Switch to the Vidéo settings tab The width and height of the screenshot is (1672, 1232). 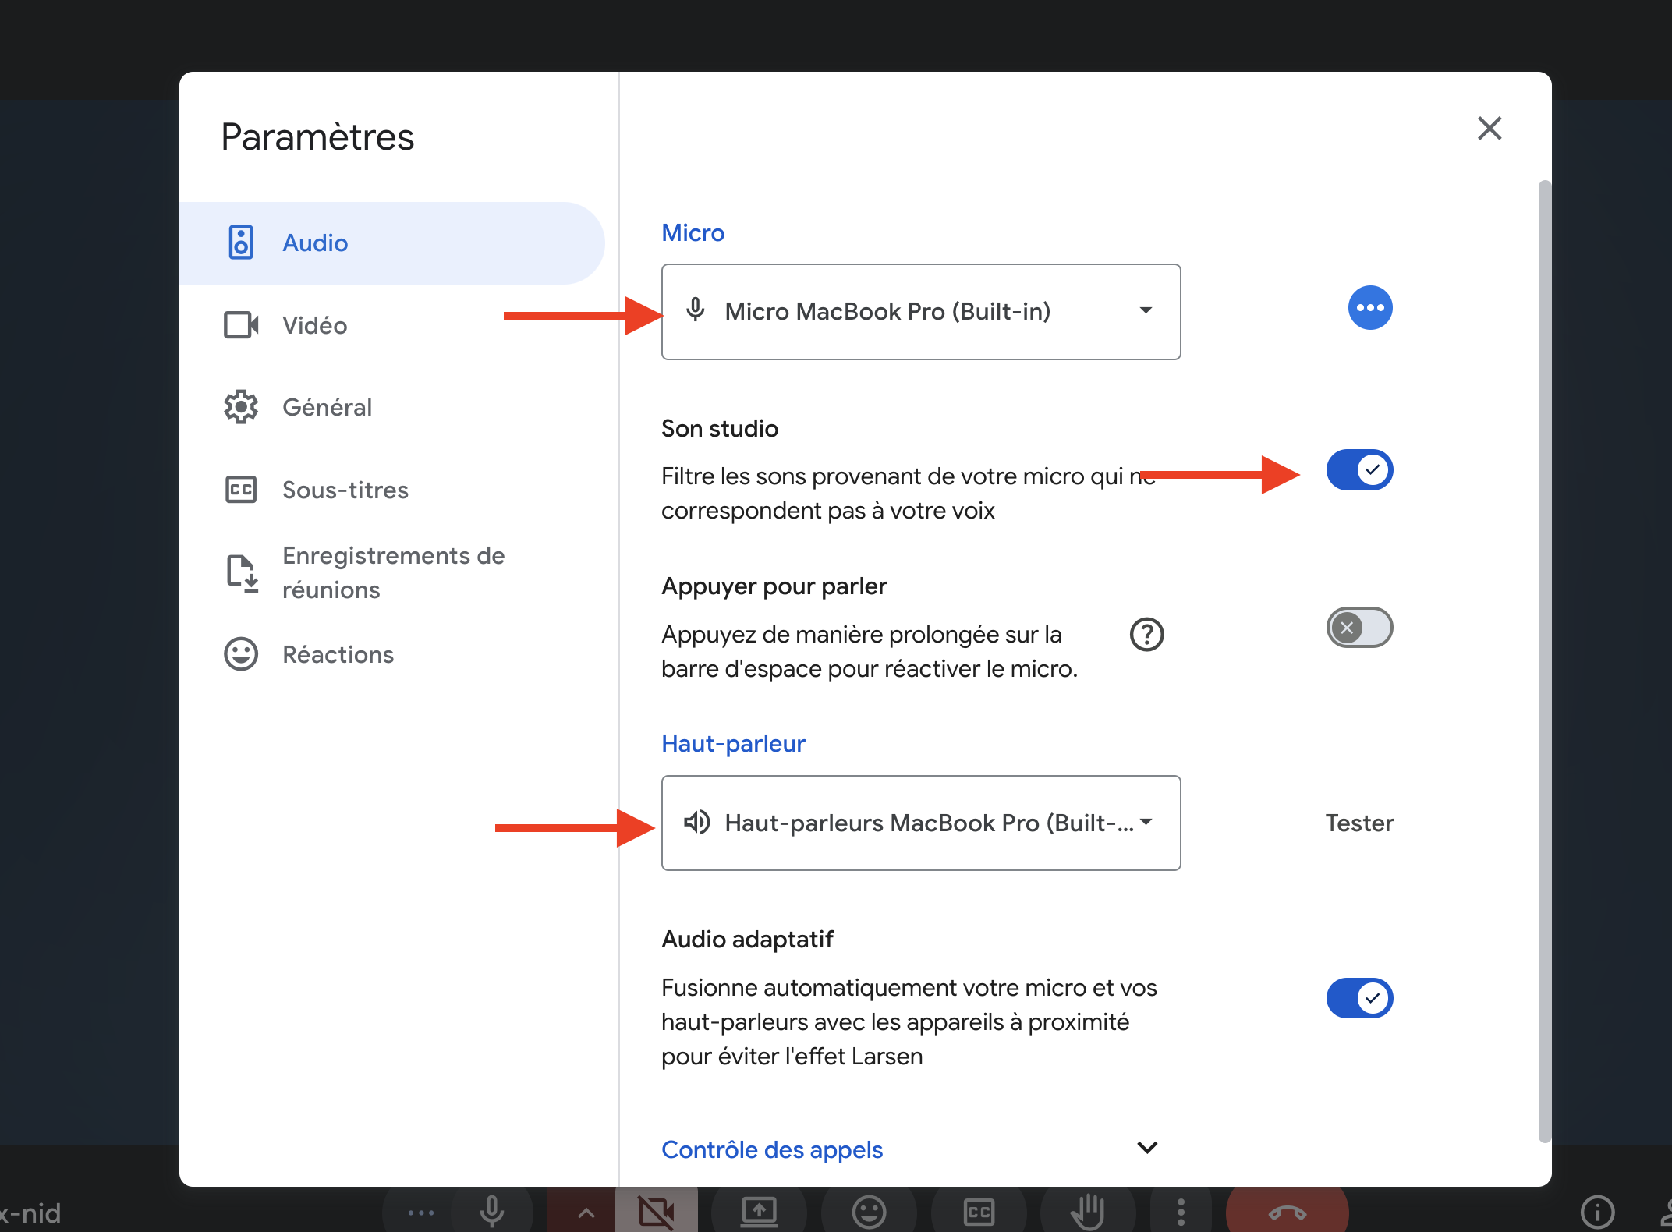[x=314, y=325]
